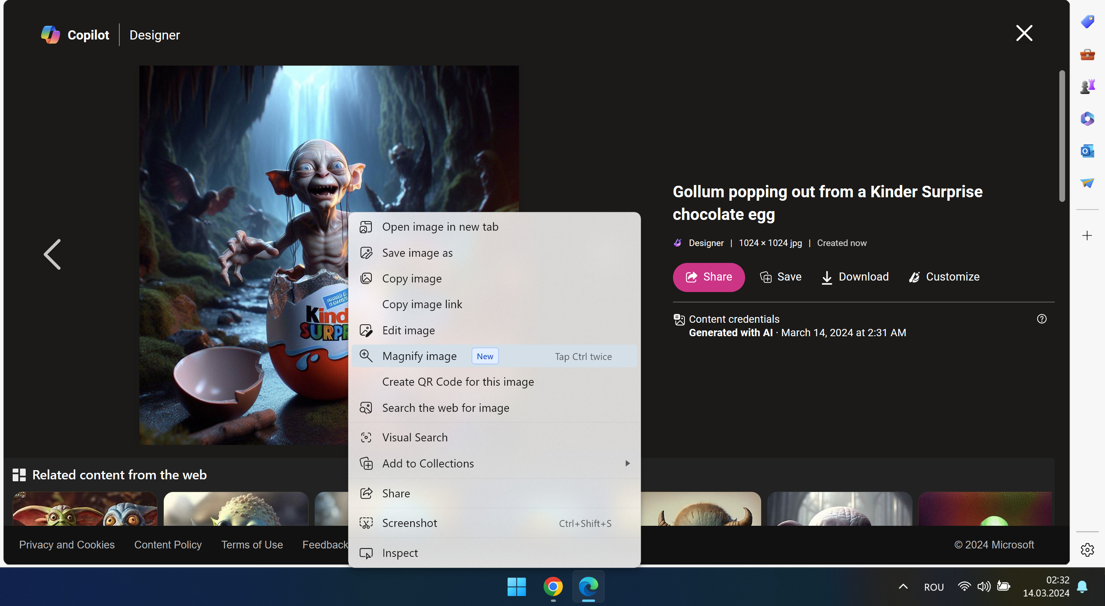Click the Copilot logo icon
The width and height of the screenshot is (1105, 606).
coord(50,35)
